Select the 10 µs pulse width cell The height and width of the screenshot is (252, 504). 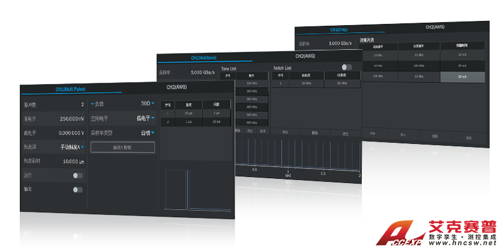[x=188, y=113]
